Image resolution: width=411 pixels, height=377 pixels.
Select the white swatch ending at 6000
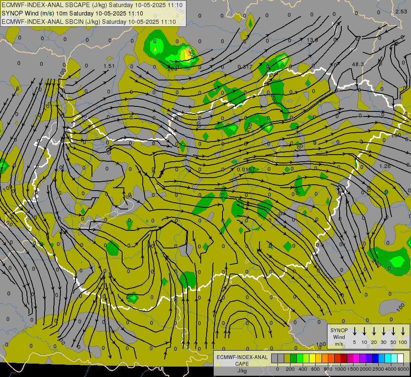401,358
